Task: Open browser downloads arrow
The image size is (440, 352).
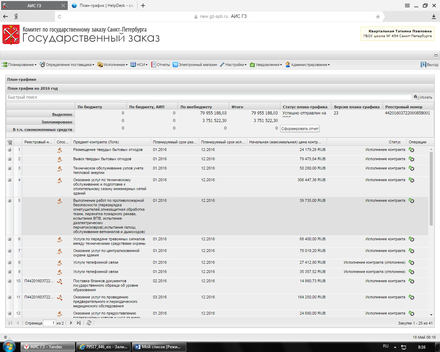Action: coord(434,16)
